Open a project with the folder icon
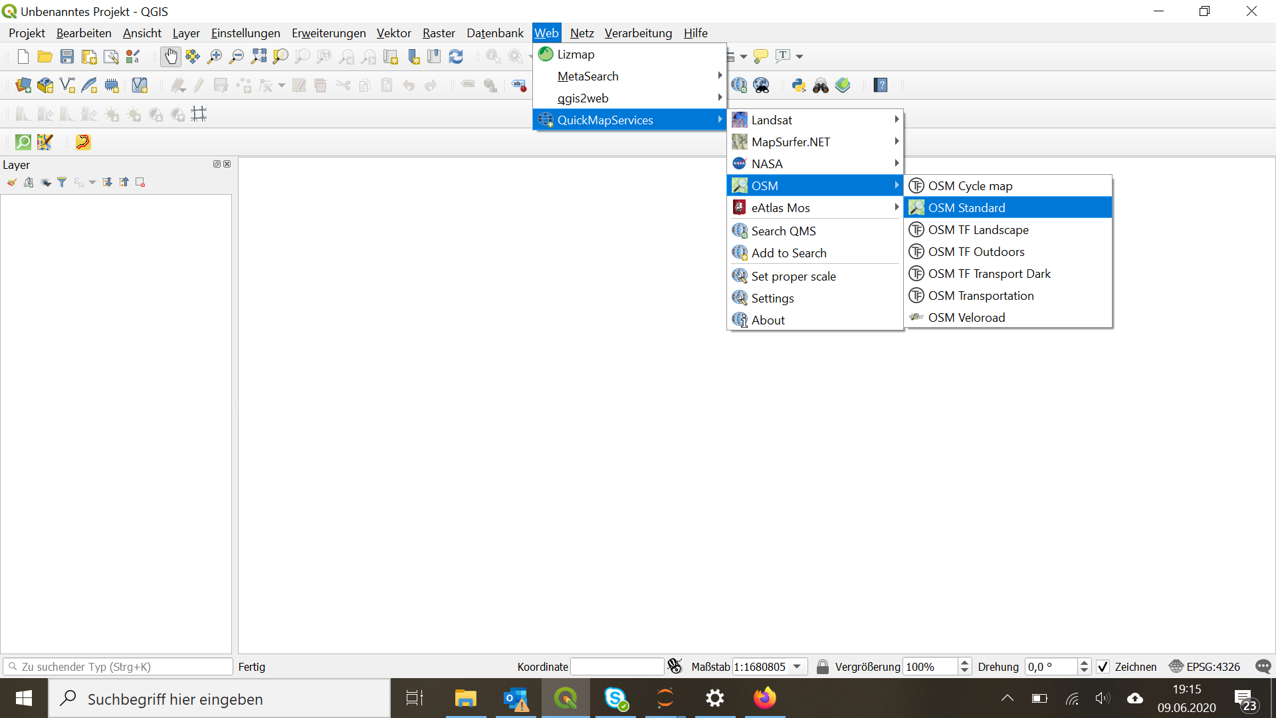1276x718 pixels. click(45, 57)
